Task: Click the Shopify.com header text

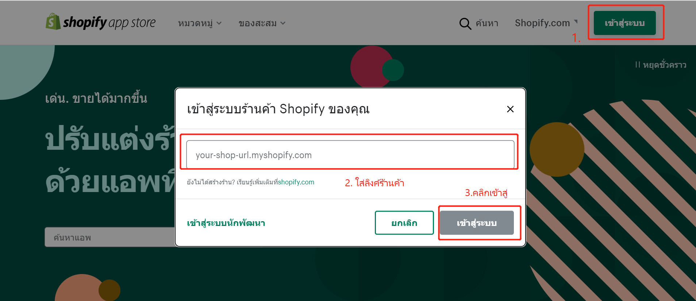Action: [x=542, y=23]
